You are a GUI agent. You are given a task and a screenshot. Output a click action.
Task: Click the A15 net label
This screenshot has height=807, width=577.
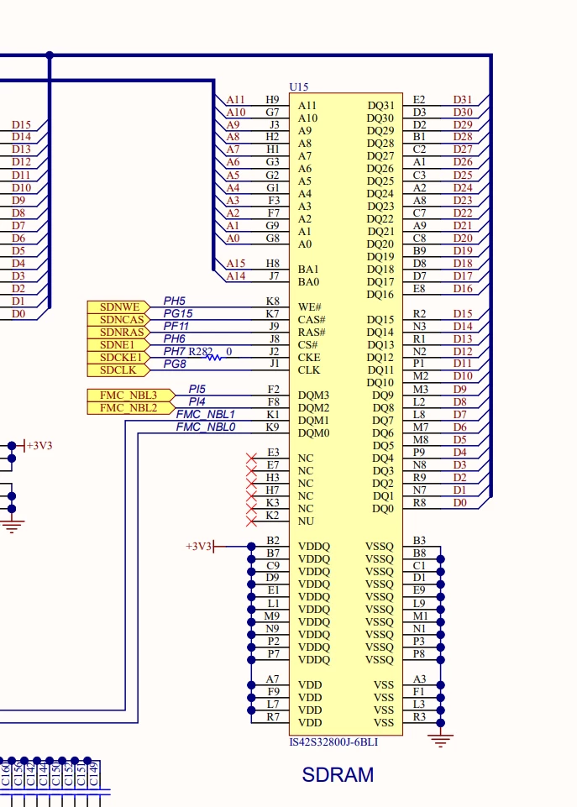click(236, 263)
